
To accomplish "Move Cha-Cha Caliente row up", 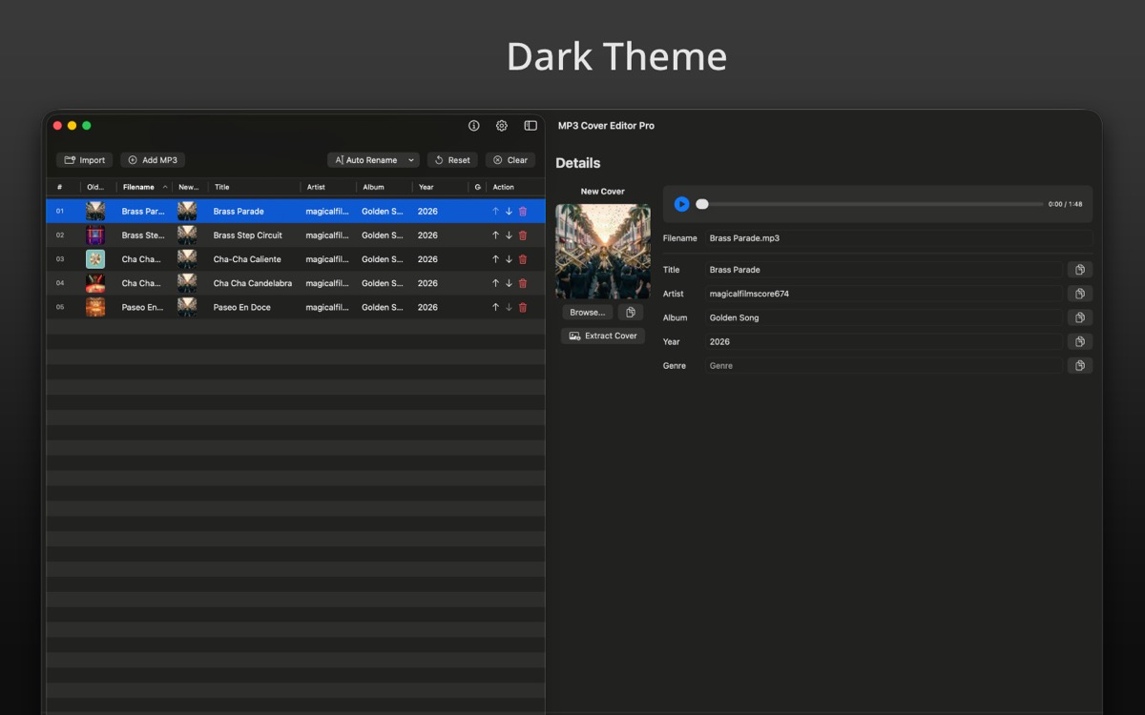I will [x=495, y=259].
